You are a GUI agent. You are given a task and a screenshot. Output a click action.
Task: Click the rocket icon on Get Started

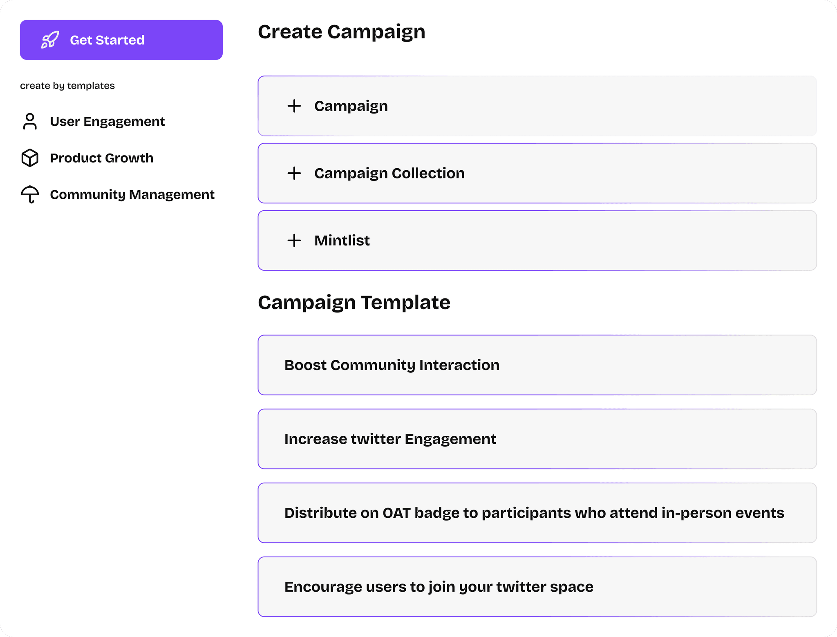(x=50, y=40)
